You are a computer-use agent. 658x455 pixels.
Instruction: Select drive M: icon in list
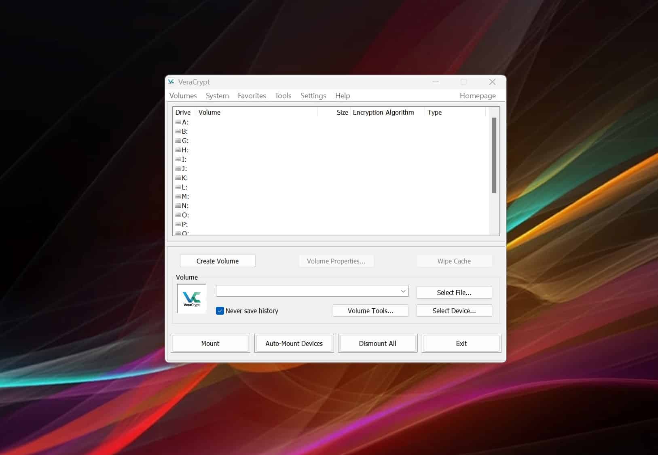pos(178,196)
